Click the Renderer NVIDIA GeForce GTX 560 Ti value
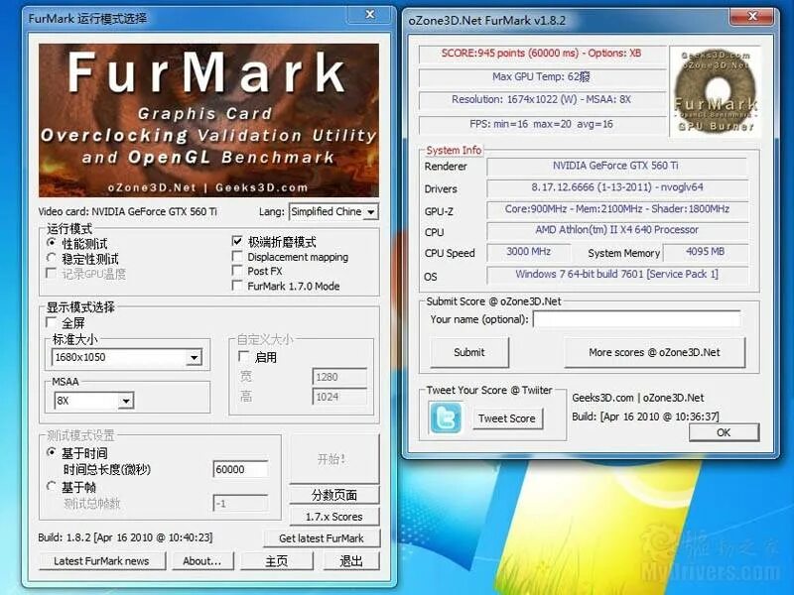 (x=615, y=166)
